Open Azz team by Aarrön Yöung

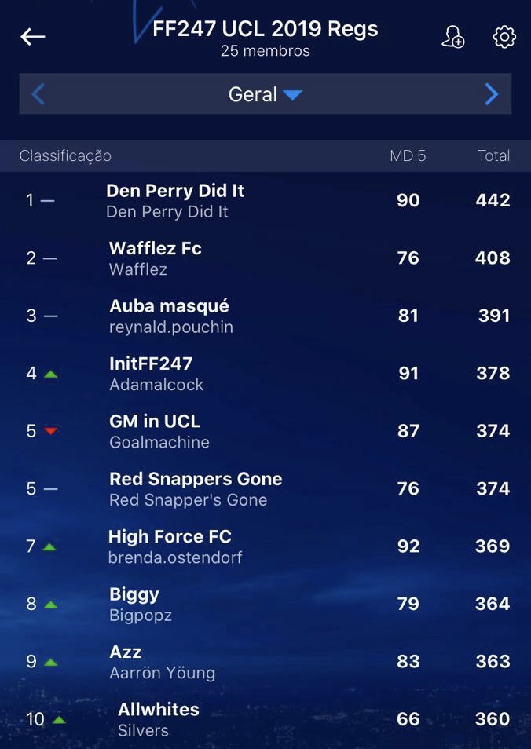pyautogui.click(x=265, y=662)
